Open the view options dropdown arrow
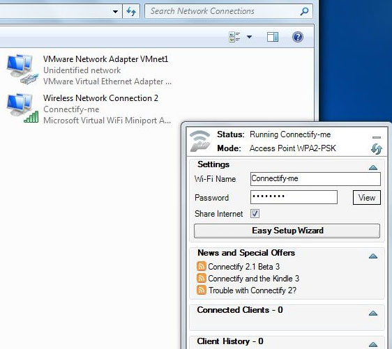Viewport: 392px width, 349px height. 249,37
